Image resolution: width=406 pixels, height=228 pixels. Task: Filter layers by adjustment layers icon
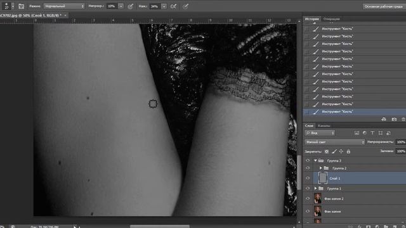[365, 133]
